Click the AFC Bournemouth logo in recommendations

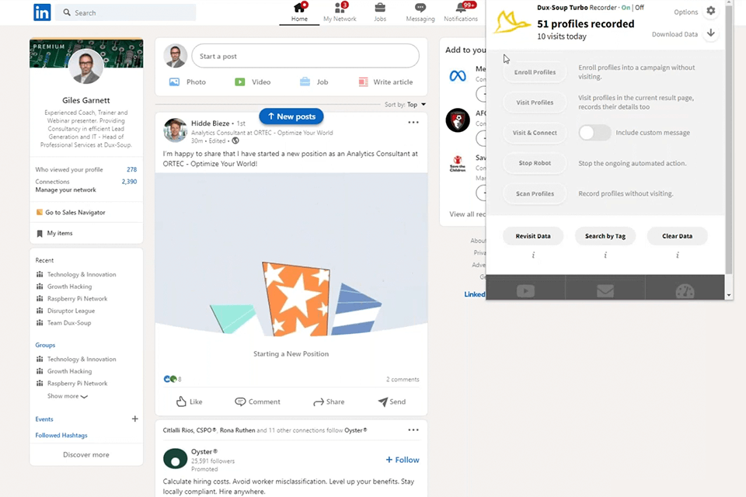point(457,120)
